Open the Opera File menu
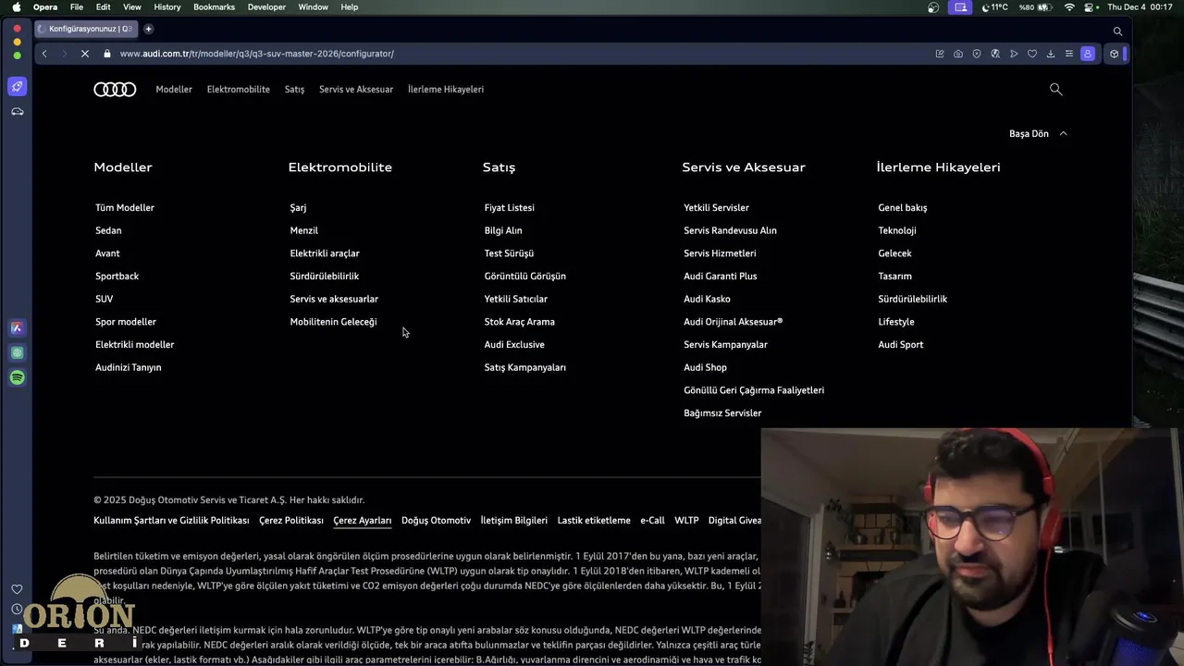Viewport: 1184px width, 666px height. click(77, 7)
